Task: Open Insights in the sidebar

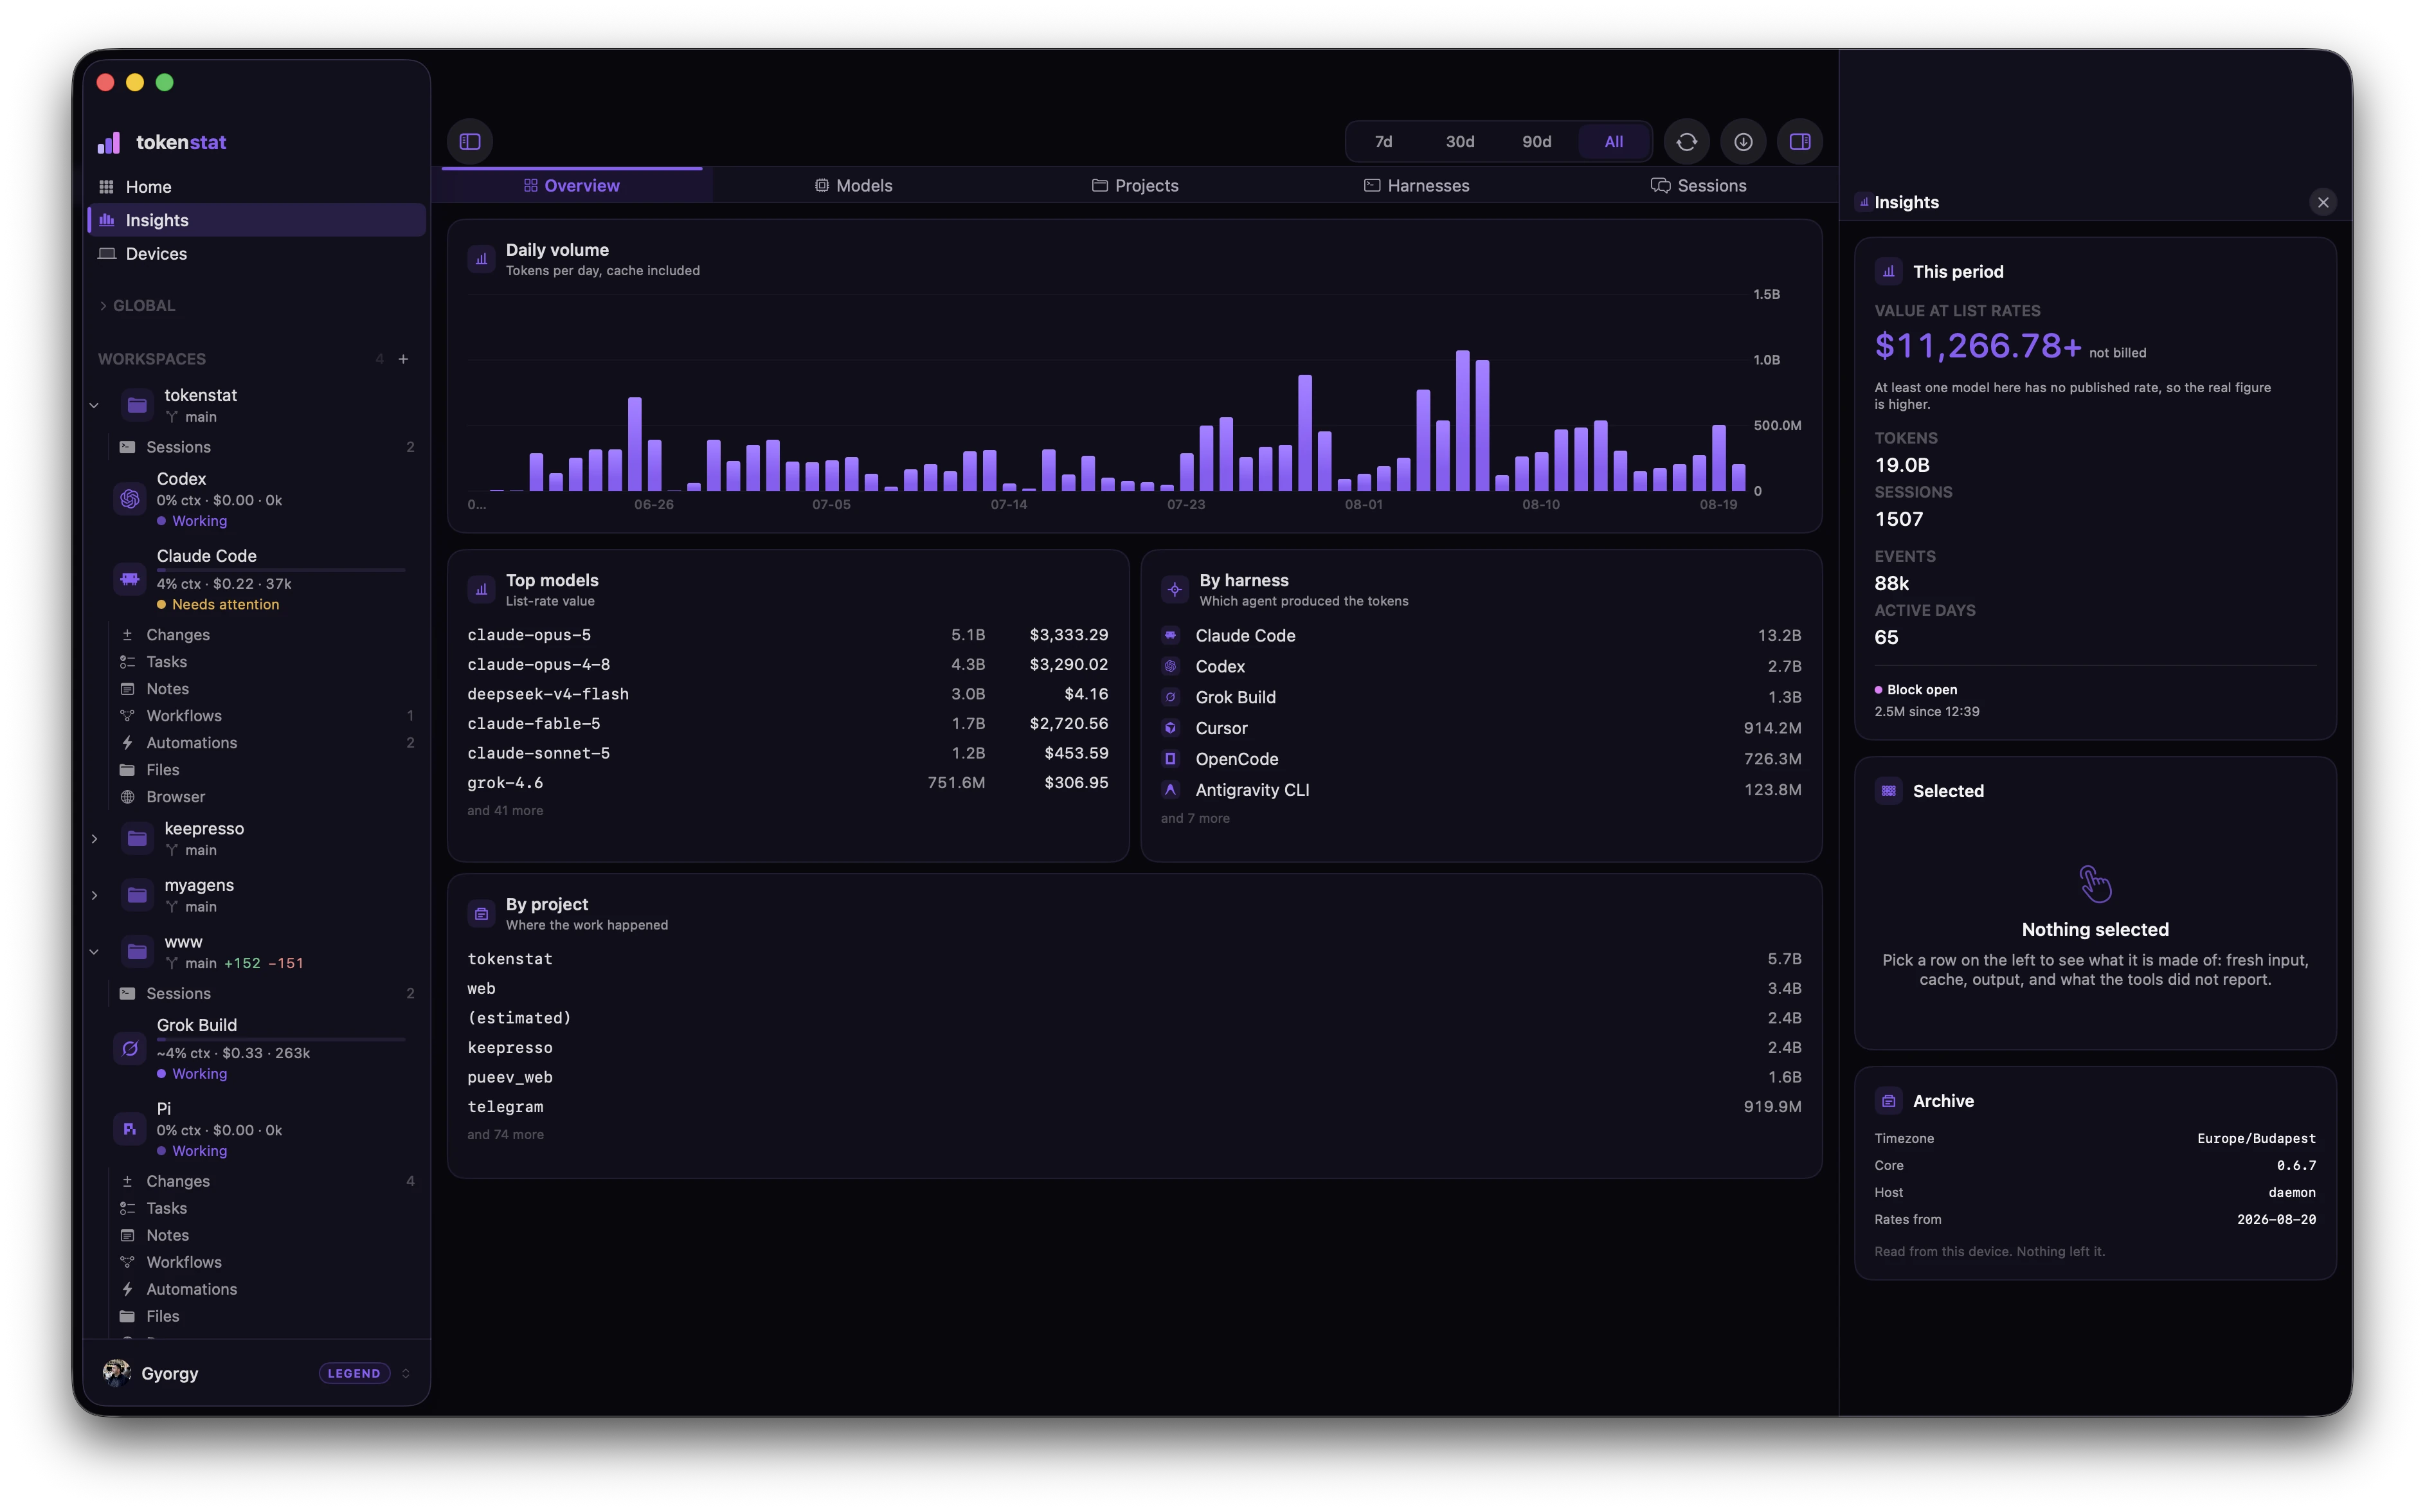Action: tap(257, 220)
